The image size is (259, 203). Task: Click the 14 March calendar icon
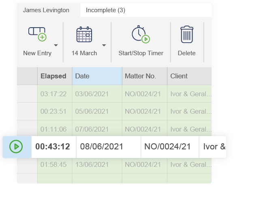click(x=84, y=34)
